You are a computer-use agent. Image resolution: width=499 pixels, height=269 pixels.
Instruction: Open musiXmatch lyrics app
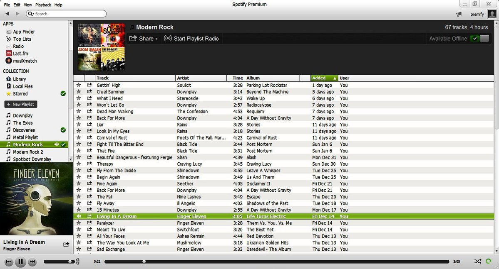coord(21,61)
